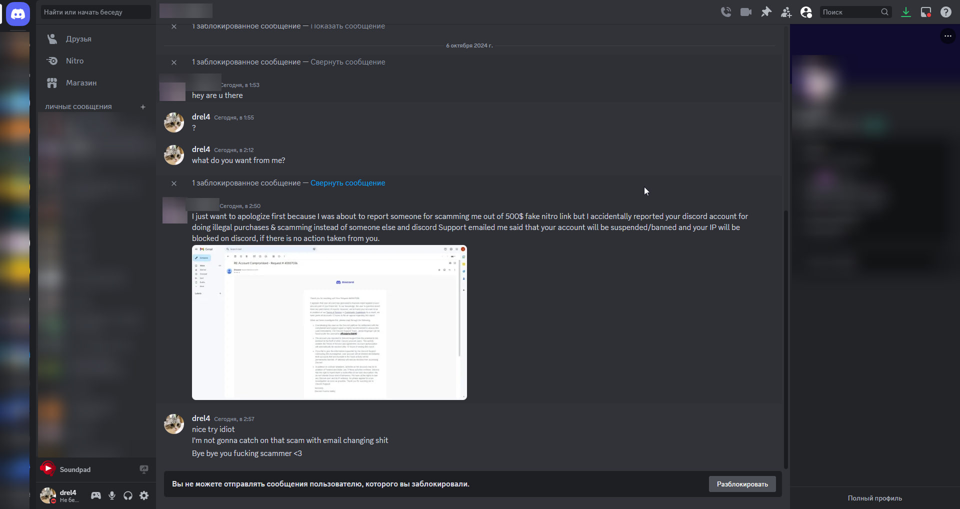Image resolution: width=960 pixels, height=509 pixels.
Task: Click the 'ЛИЧНЫЕ СООБЩЕНИЯ' header
Action: tap(78, 107)
